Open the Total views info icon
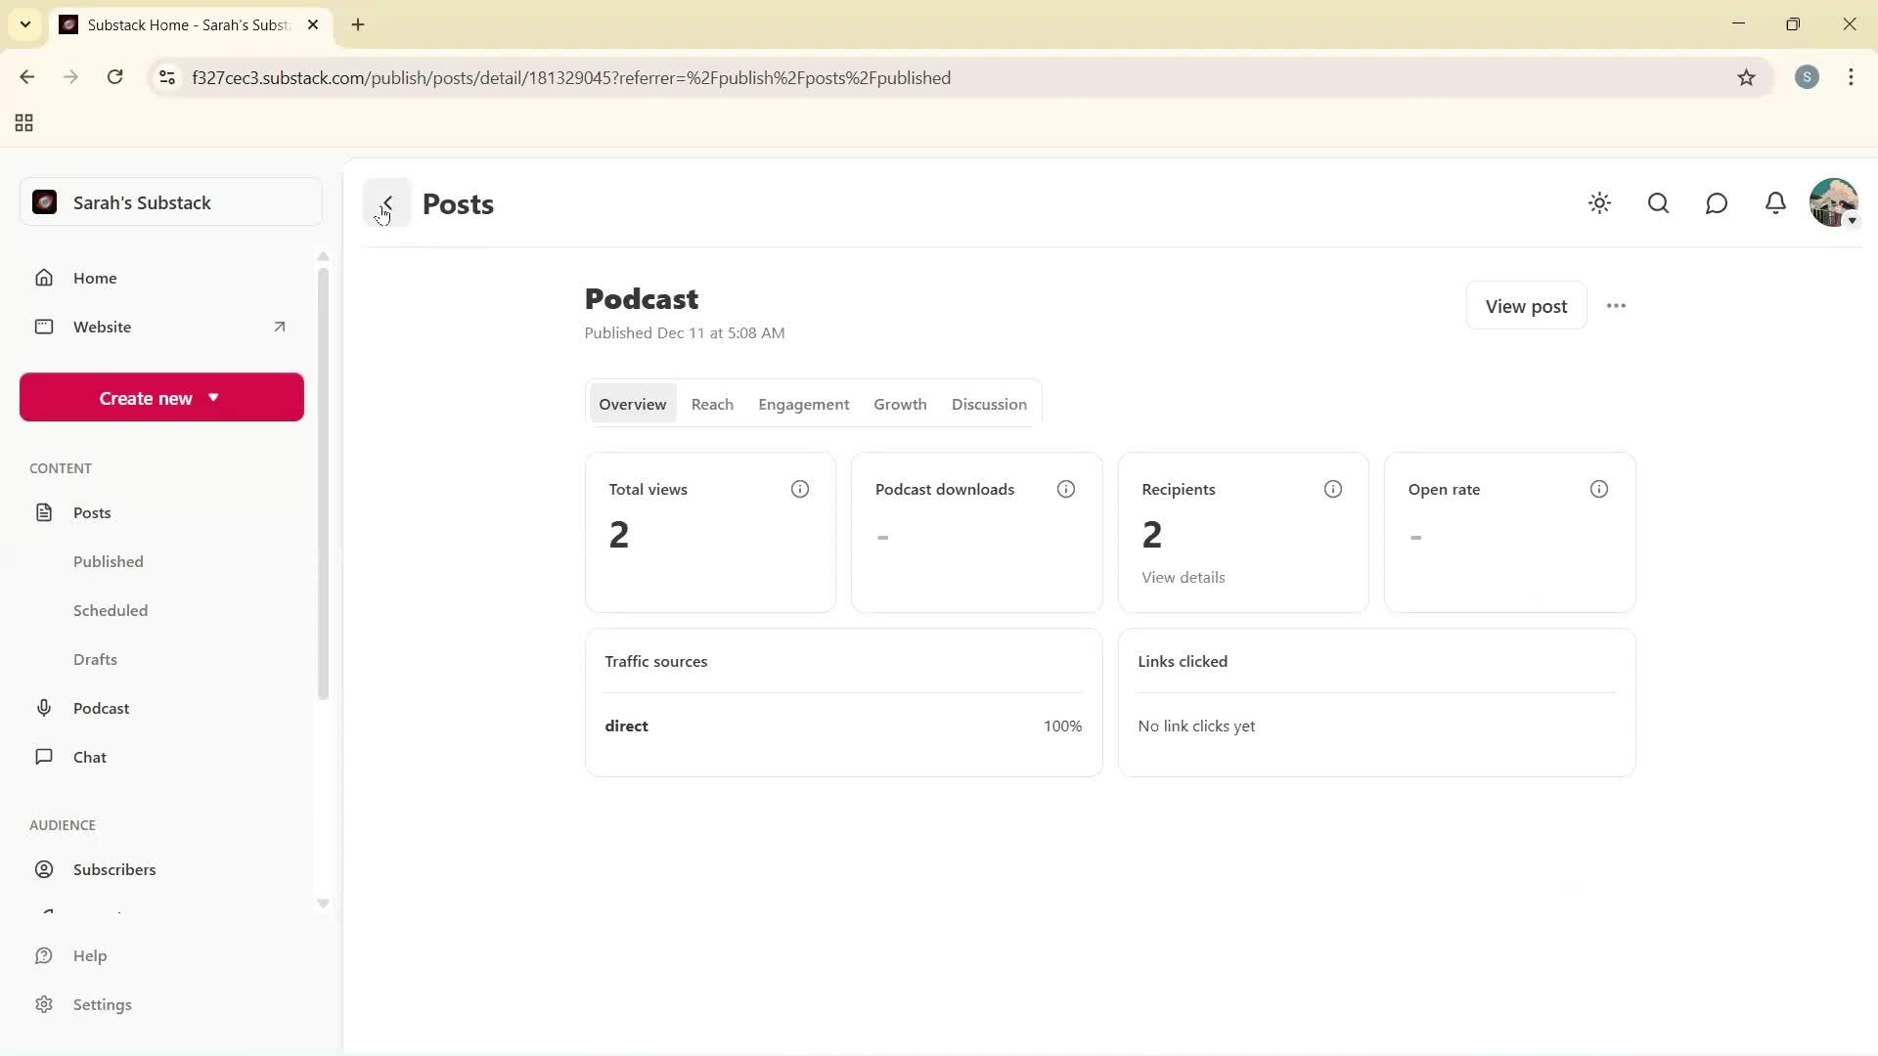 pyautogui.click(x=800, y=489)
